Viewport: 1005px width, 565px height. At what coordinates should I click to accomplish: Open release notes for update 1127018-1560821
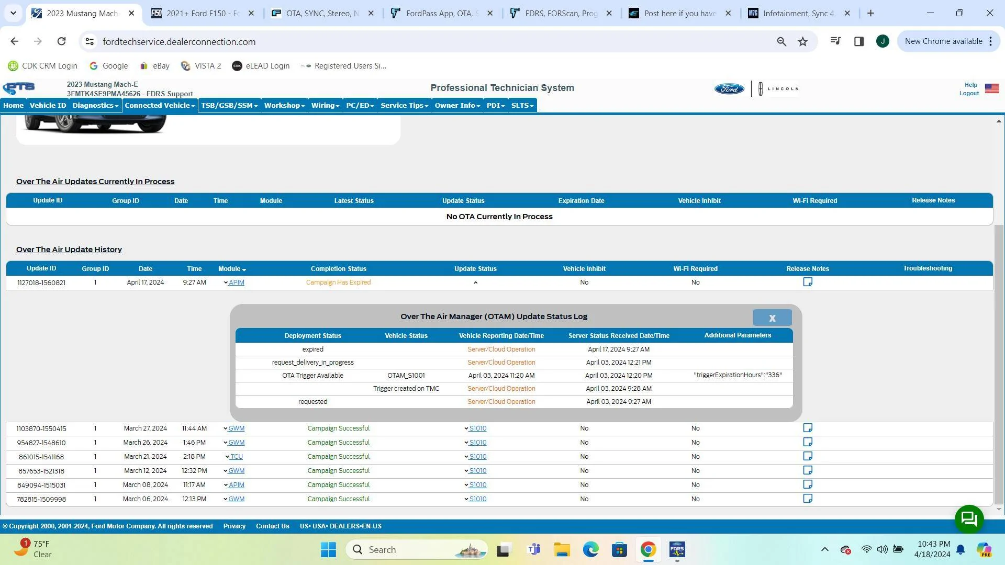point(808,282)
